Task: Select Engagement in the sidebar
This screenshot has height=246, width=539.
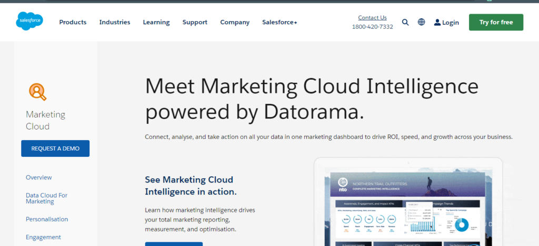Action: [x=43, y=237]
